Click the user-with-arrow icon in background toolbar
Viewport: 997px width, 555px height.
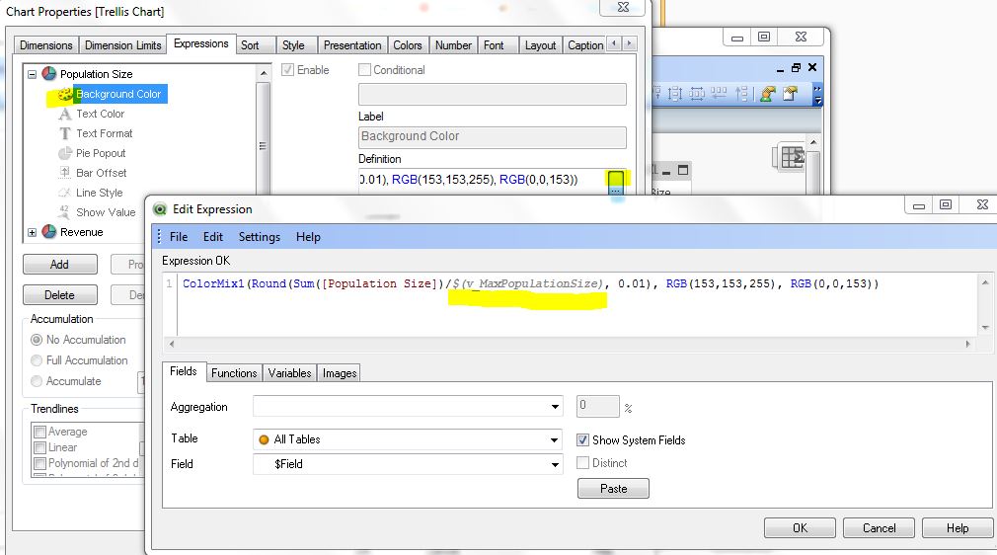[x=768, y=94]
